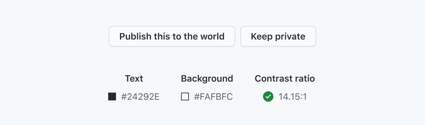This screenshot has width=425, height=125.
Task: Open the outlined square swatch under Background
Action: pyautogui.click(x=185, y=97)
